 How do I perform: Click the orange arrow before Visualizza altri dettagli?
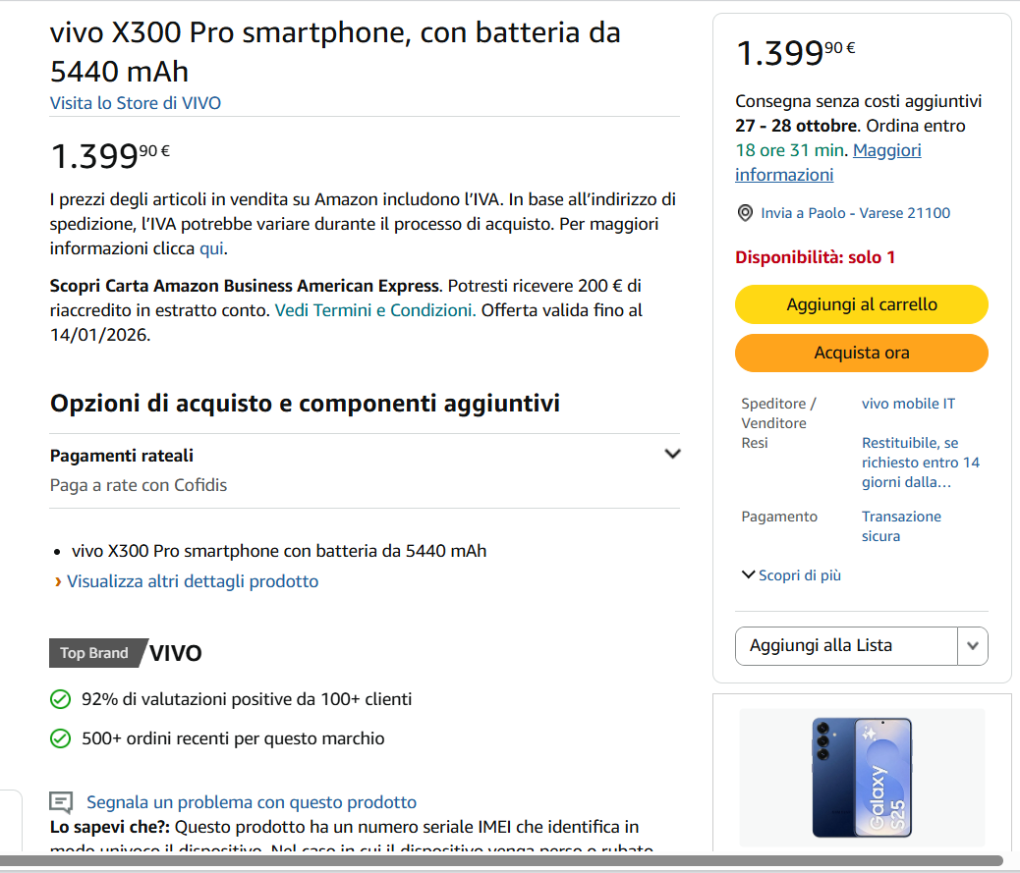pyautogui.click(x=58, y=581)
